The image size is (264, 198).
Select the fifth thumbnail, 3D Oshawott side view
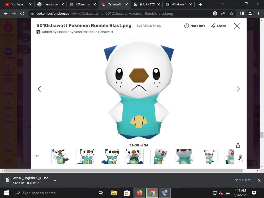(159, 156)
